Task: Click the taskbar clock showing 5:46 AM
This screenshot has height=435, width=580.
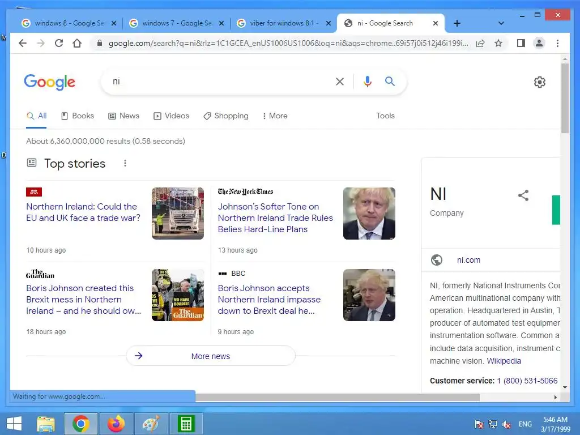Action: point(555,424)
